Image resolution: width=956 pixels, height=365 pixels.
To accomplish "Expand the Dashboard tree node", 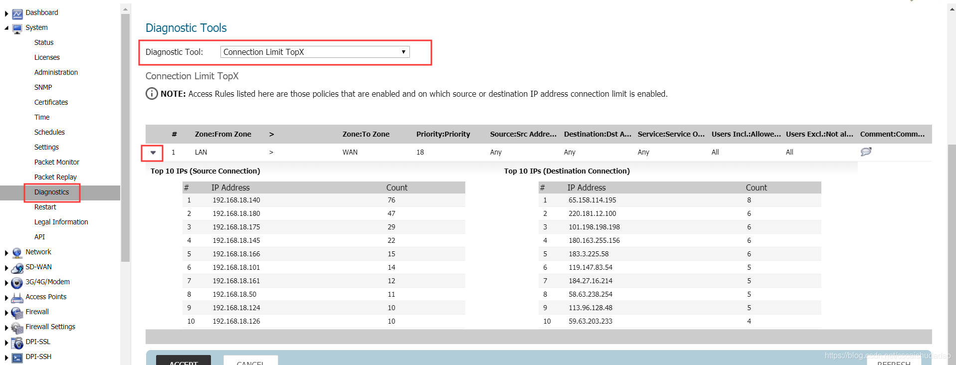I will 6,13.
